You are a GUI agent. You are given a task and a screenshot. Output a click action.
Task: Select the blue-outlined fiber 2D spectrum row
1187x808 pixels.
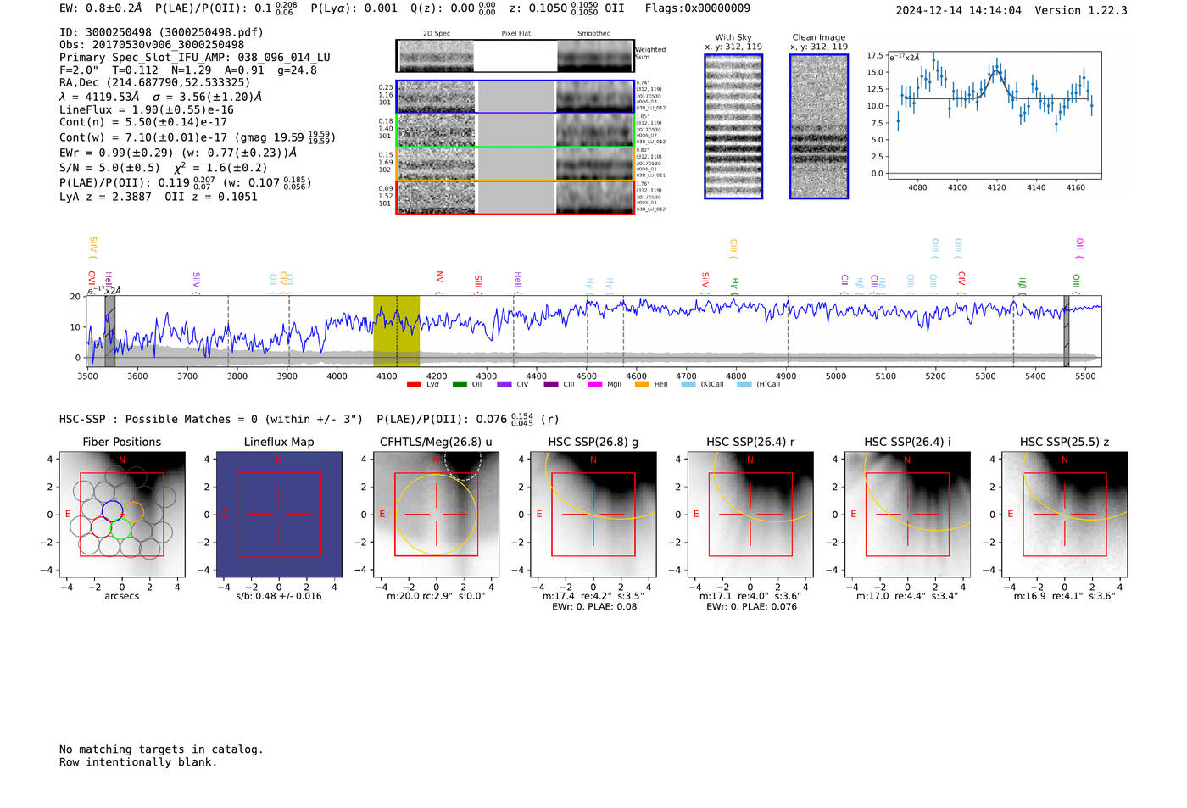point(515,97)
